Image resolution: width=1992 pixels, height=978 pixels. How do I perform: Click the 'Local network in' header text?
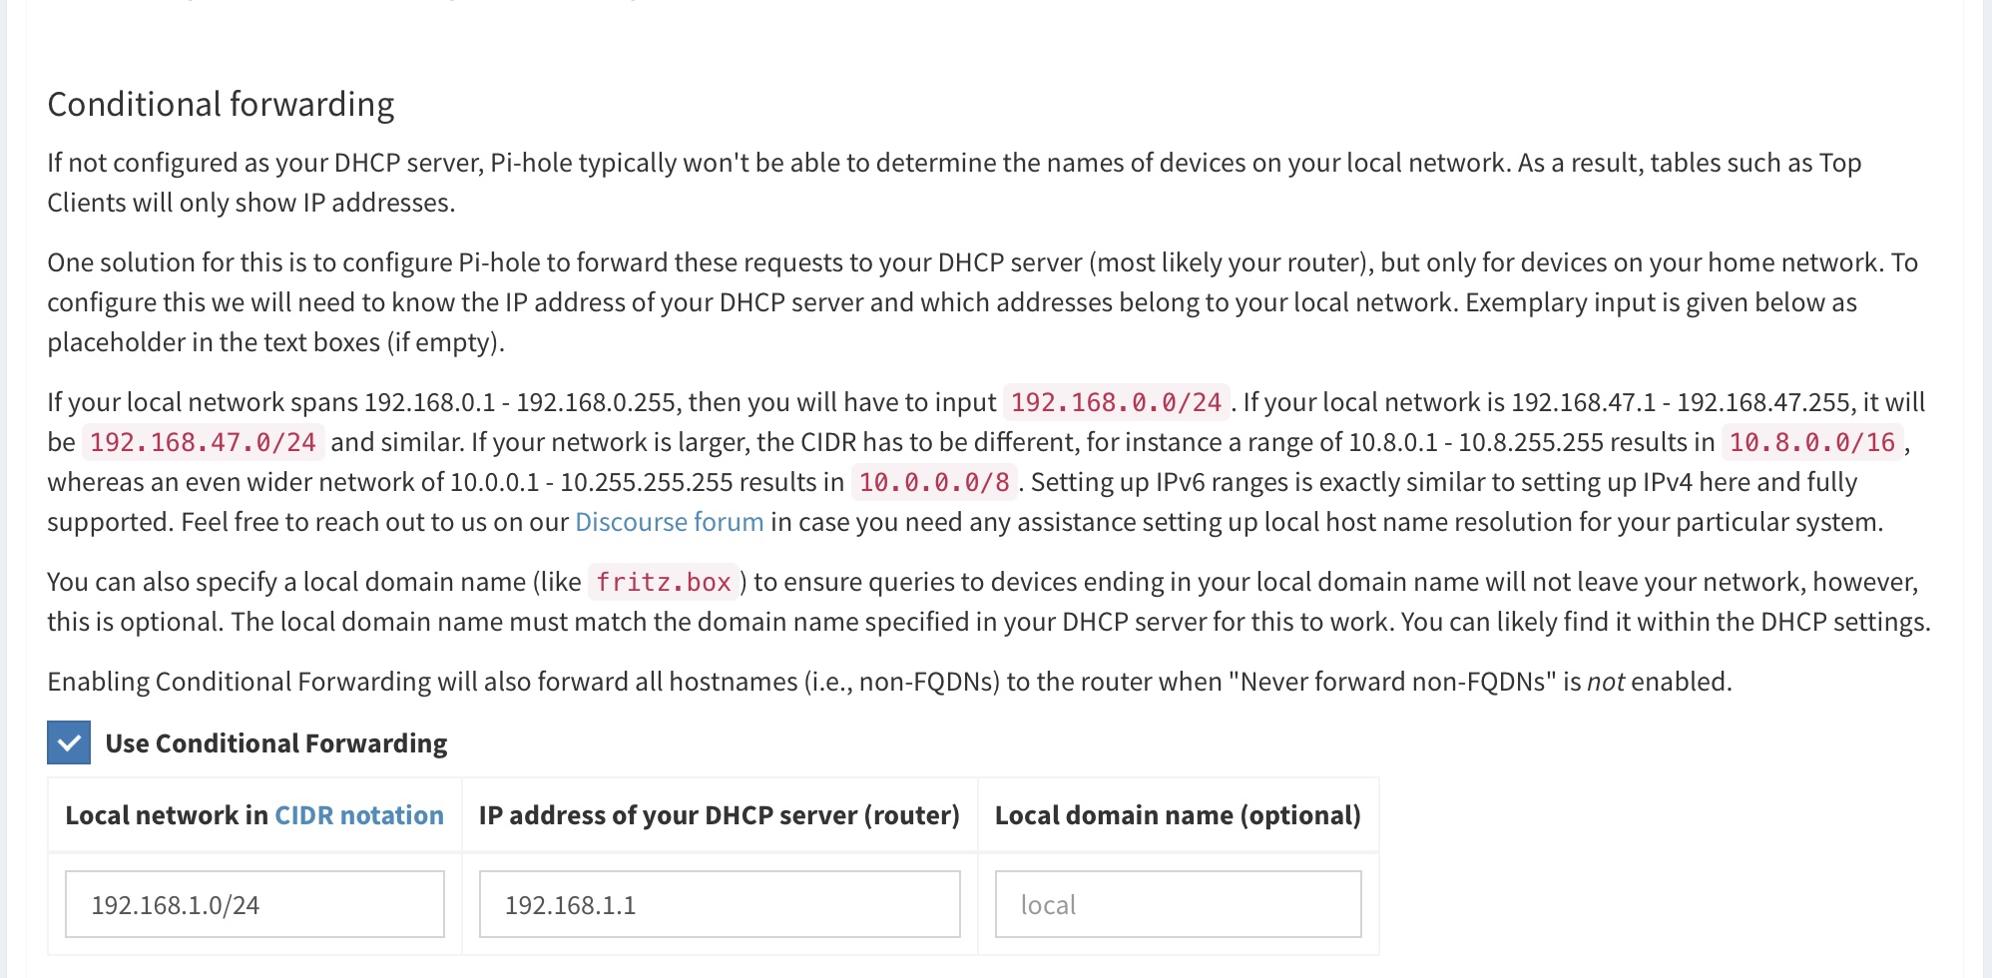[167, 815]
